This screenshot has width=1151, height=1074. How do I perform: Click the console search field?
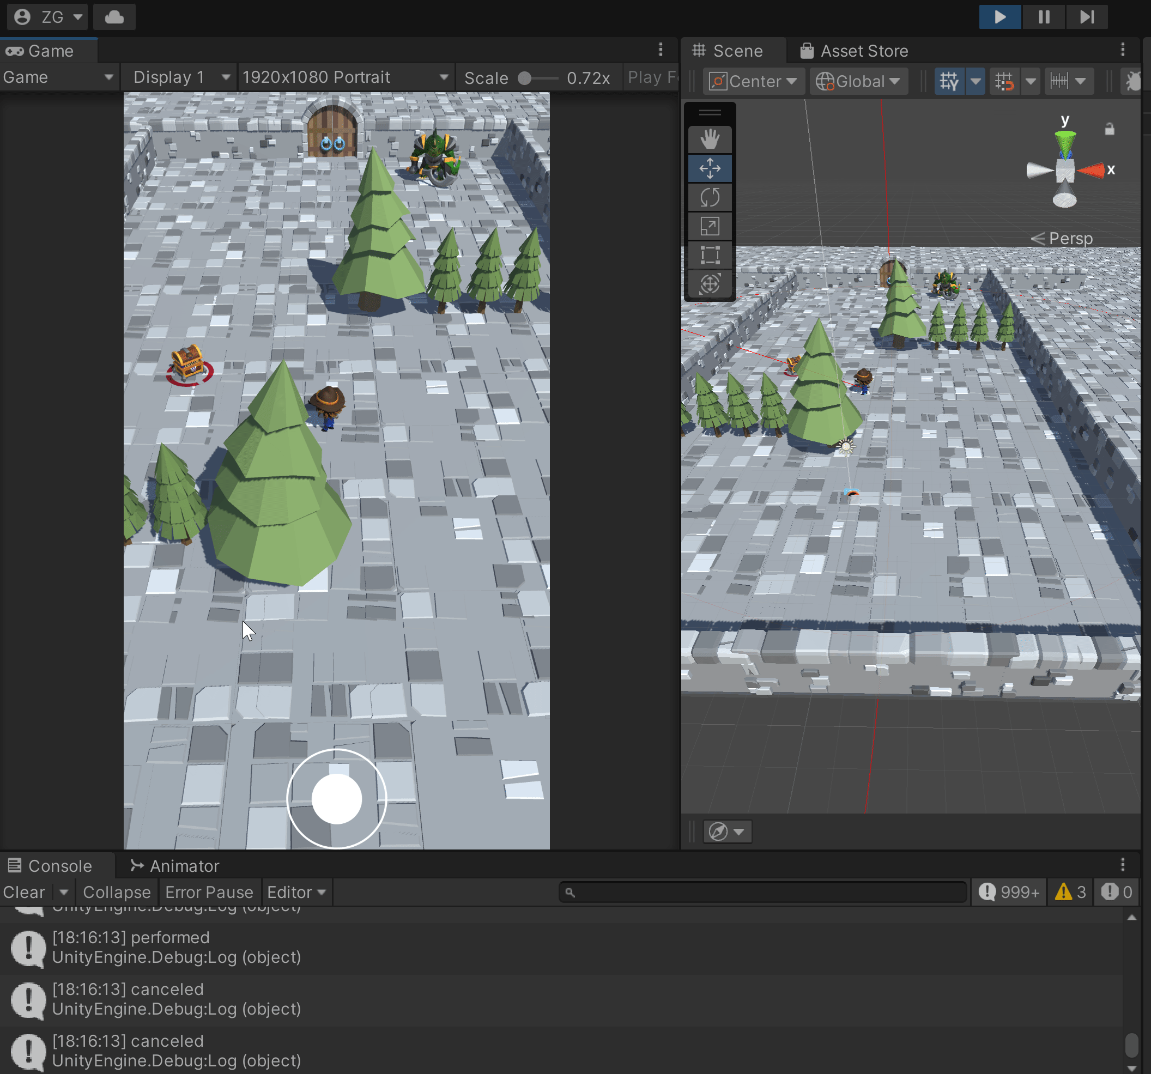pos(763,892)
